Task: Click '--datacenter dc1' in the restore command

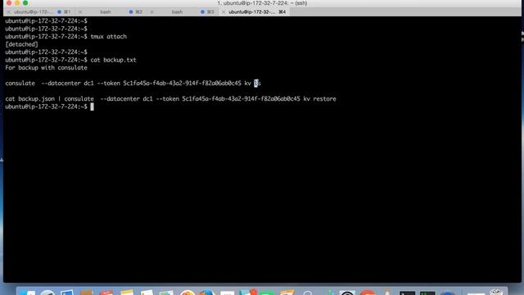Action: (126, 98)
